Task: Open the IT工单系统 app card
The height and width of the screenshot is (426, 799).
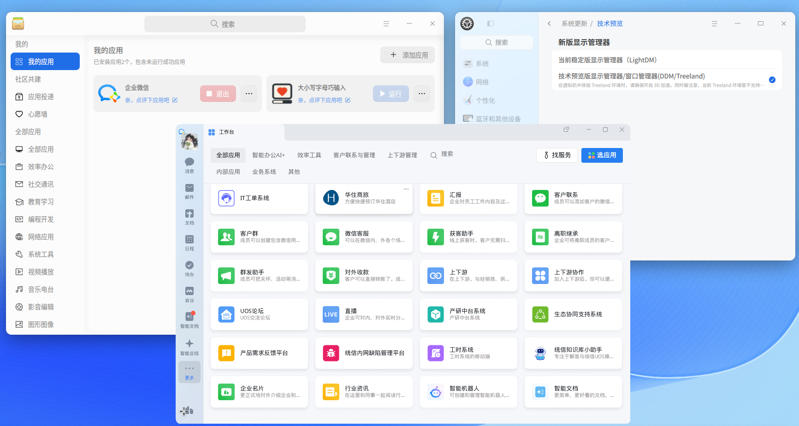Action: pos(259,198)
